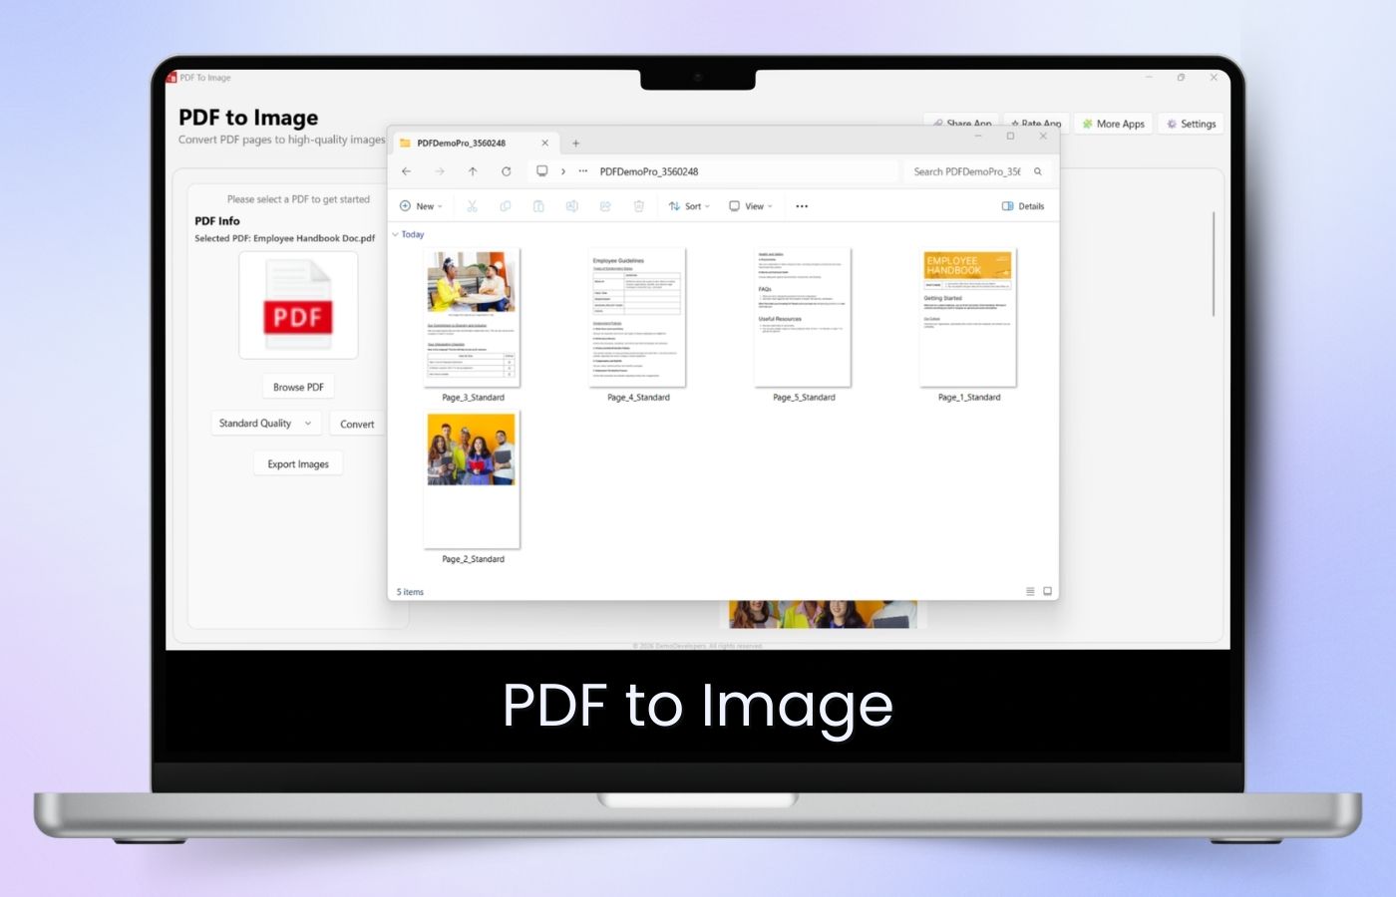Click the Refresh icon in address bar
This screenshot has width=1396, height=897.
tap(507, 171)
